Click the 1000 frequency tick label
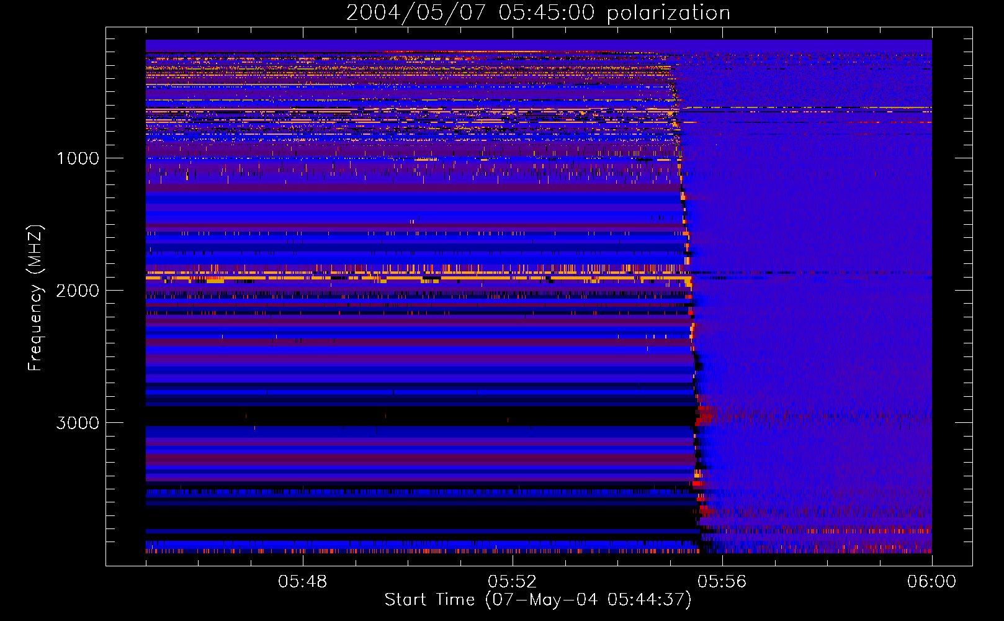Viewport: 1004px width, 621px height. (x=78, y=158)
